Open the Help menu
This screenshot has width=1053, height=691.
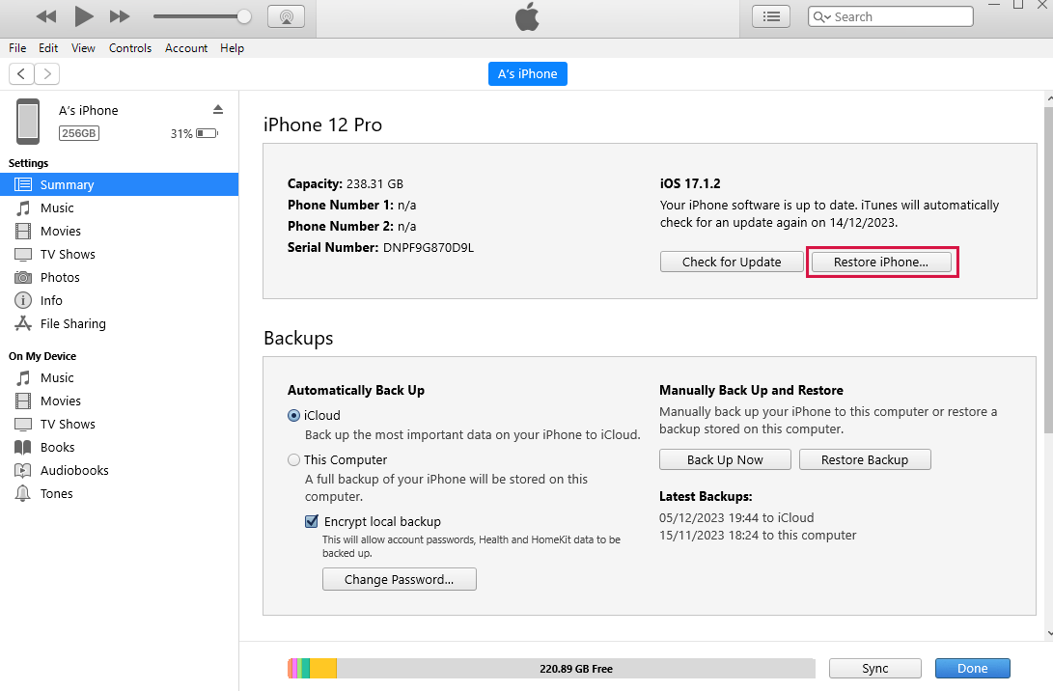[232, 48]
